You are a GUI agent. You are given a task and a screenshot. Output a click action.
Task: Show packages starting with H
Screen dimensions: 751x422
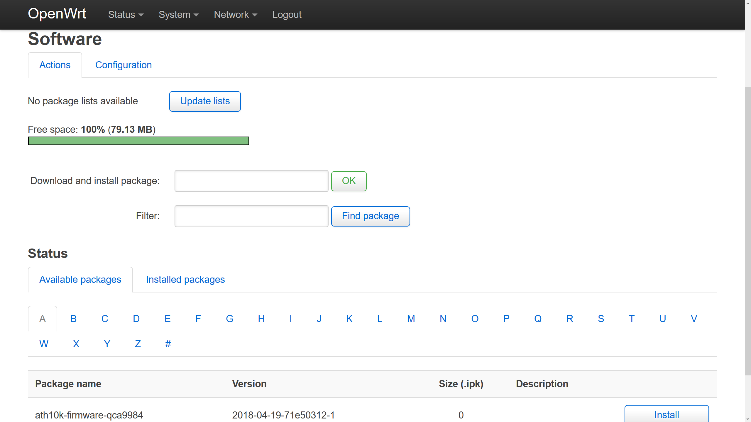(x=261, y=319)
